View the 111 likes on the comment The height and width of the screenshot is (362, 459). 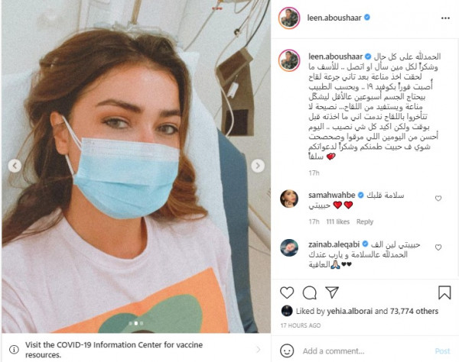(x=338, y=221)
